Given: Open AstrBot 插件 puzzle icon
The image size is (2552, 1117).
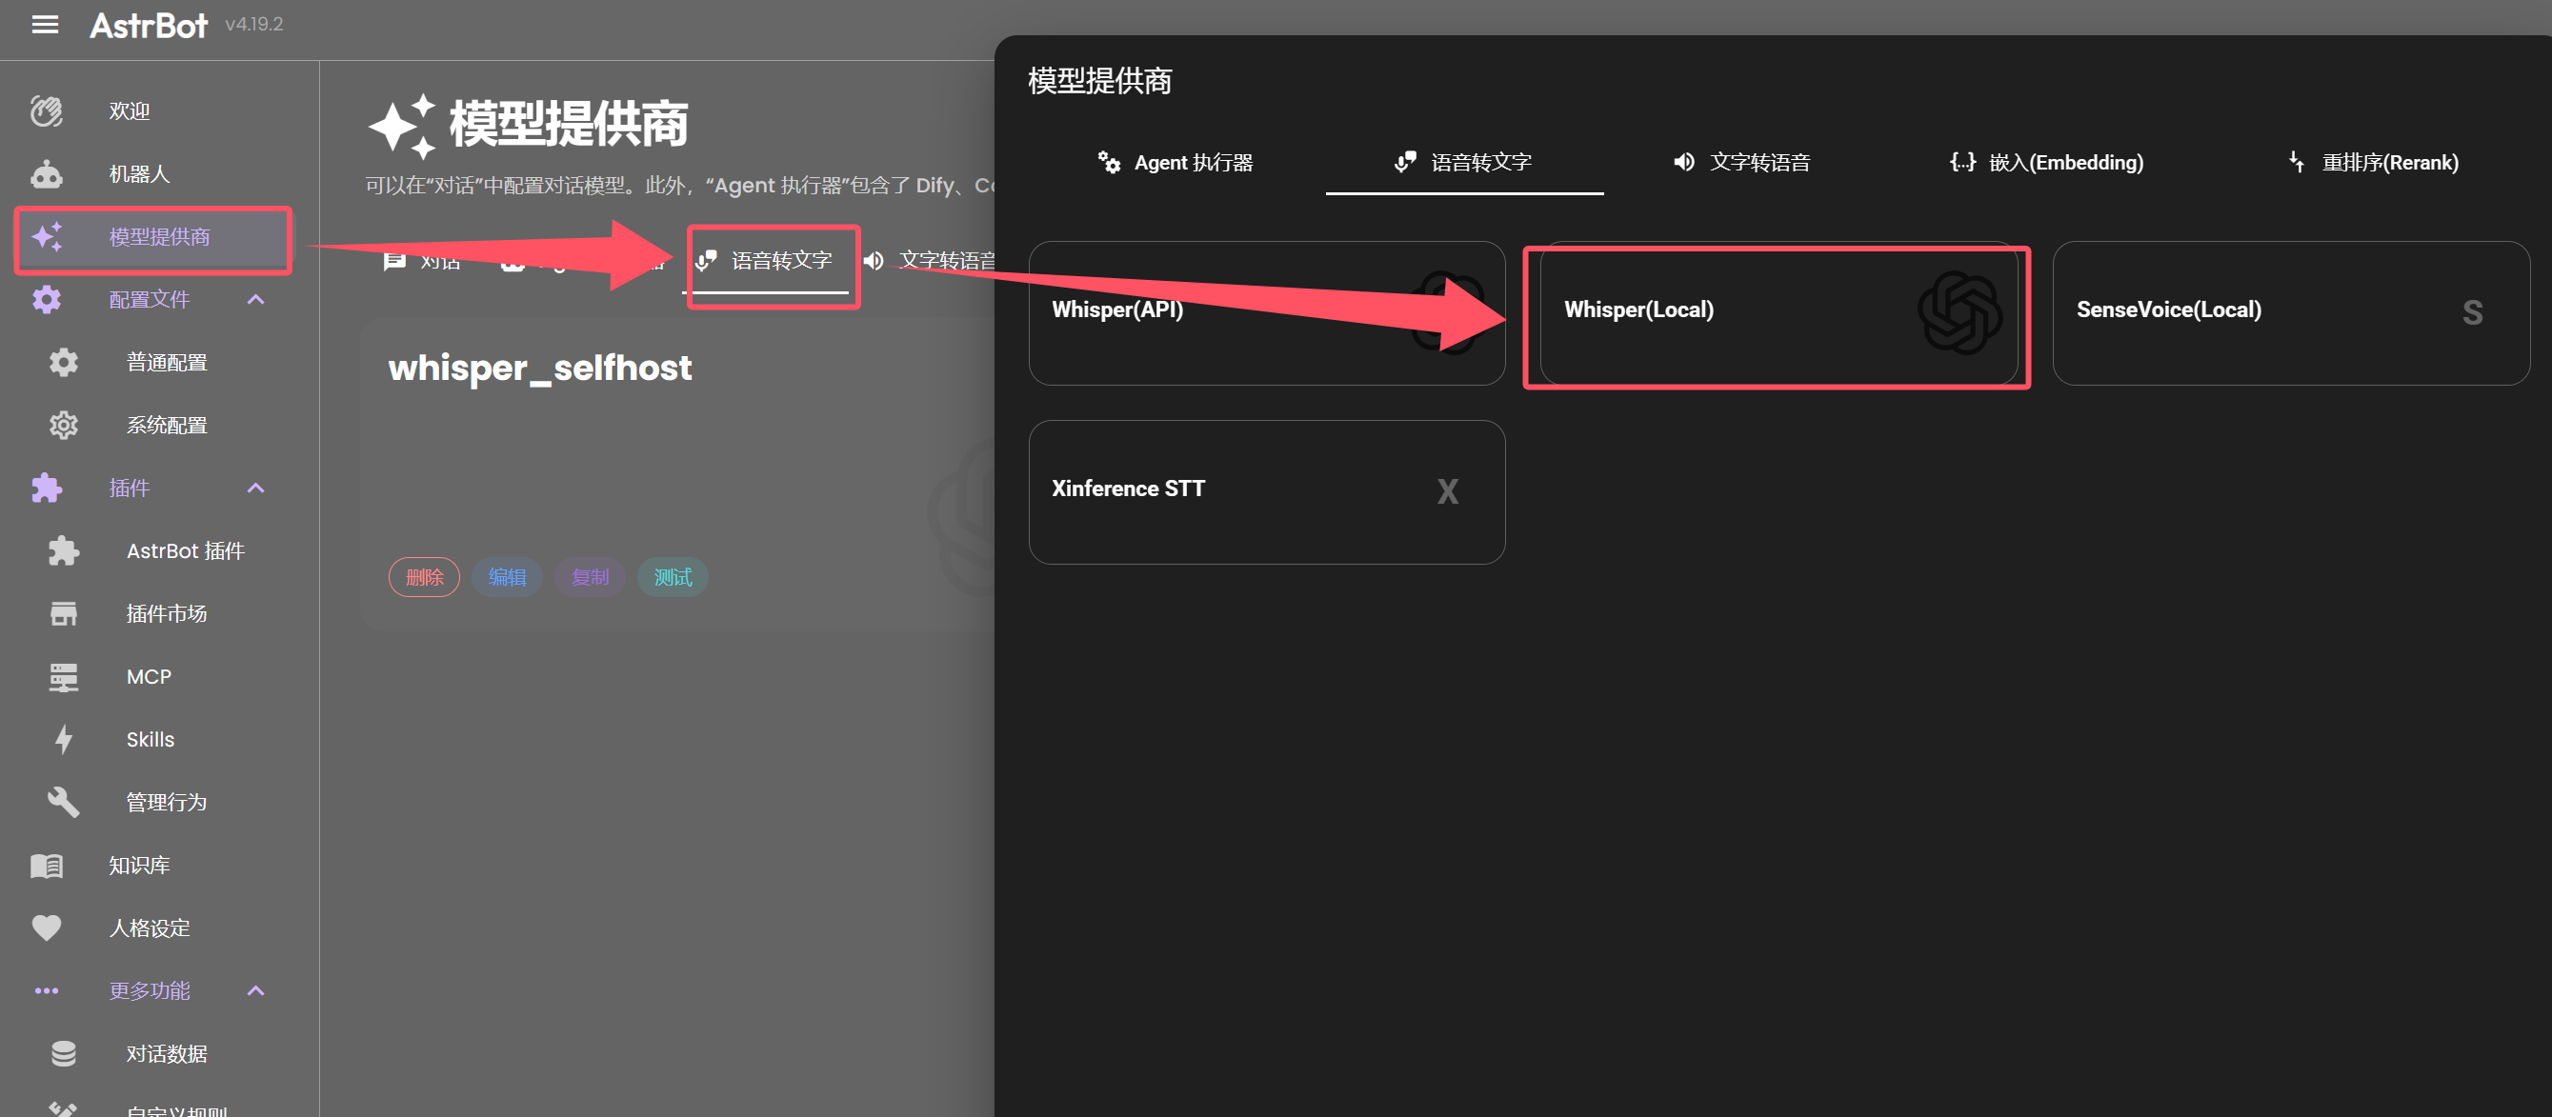Looking at the screenshot, I should pos(64,550).
